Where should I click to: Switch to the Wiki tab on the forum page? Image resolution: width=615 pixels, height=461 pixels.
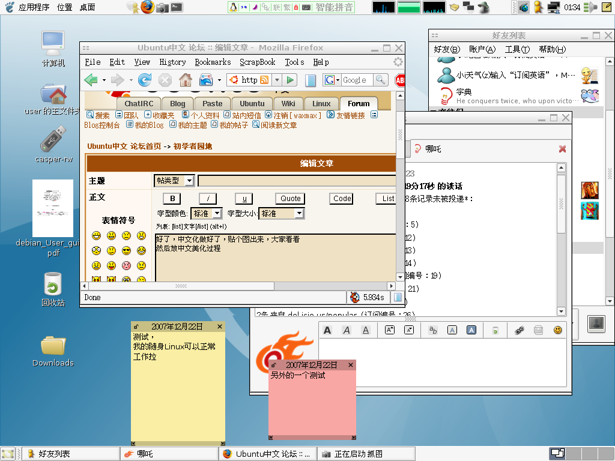tap(288, 103)
